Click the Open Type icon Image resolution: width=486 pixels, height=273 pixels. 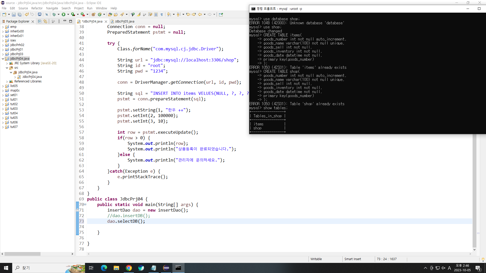(x=110, y=14)
